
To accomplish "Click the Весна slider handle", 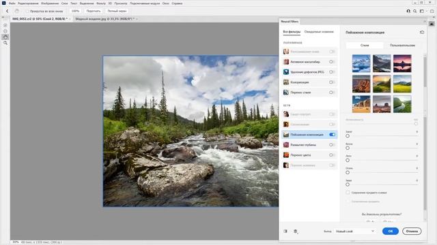I will tap(348, 148).
